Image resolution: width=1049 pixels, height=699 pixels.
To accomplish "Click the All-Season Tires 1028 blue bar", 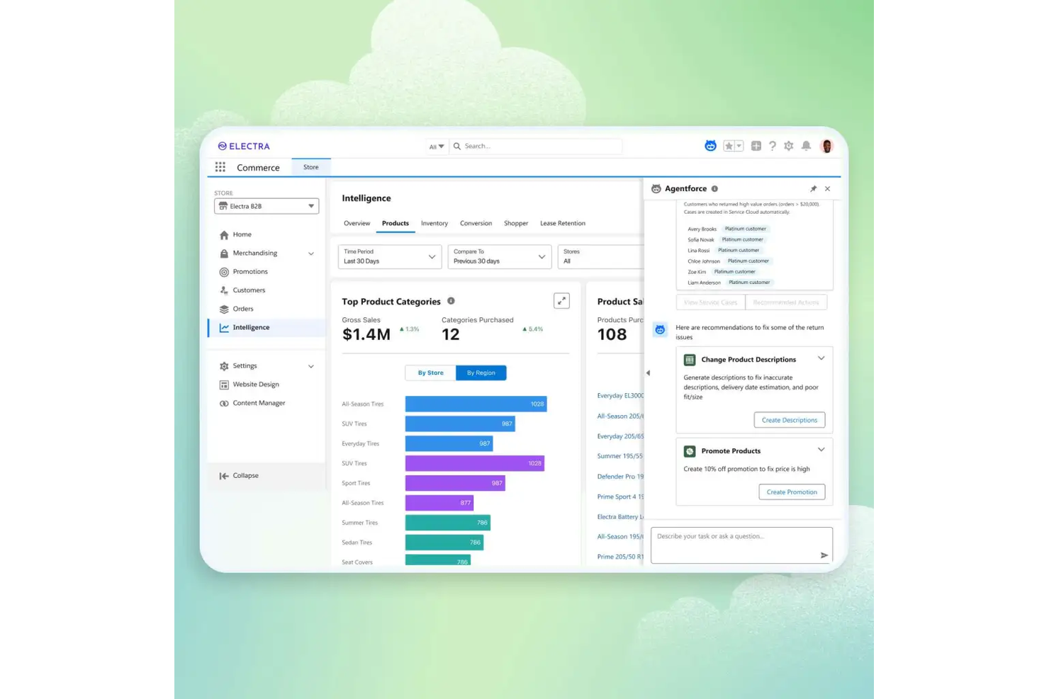I will [476, 404].
